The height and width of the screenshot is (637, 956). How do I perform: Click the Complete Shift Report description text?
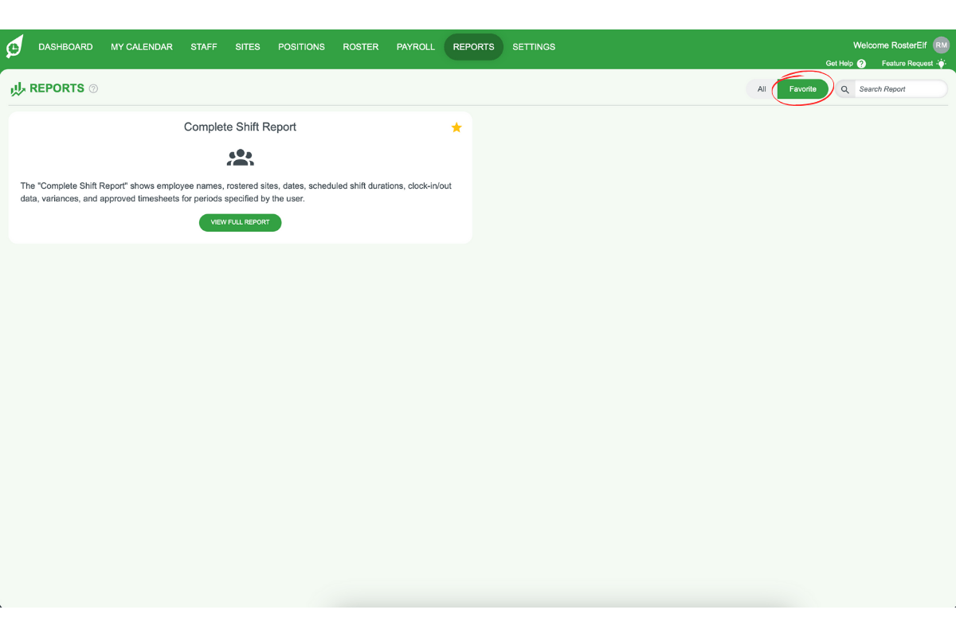[236, 192]
